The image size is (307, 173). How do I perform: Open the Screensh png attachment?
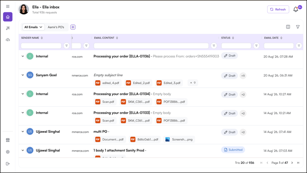(179, 140)
